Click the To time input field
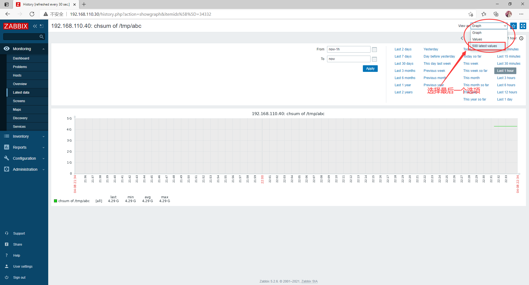This screenshot has width=529, height=285. tap(349, 59)
